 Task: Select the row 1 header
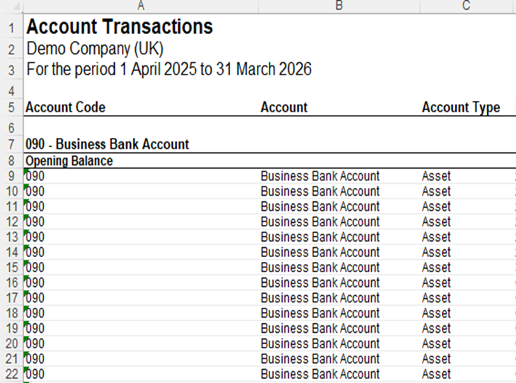point(11,28)
